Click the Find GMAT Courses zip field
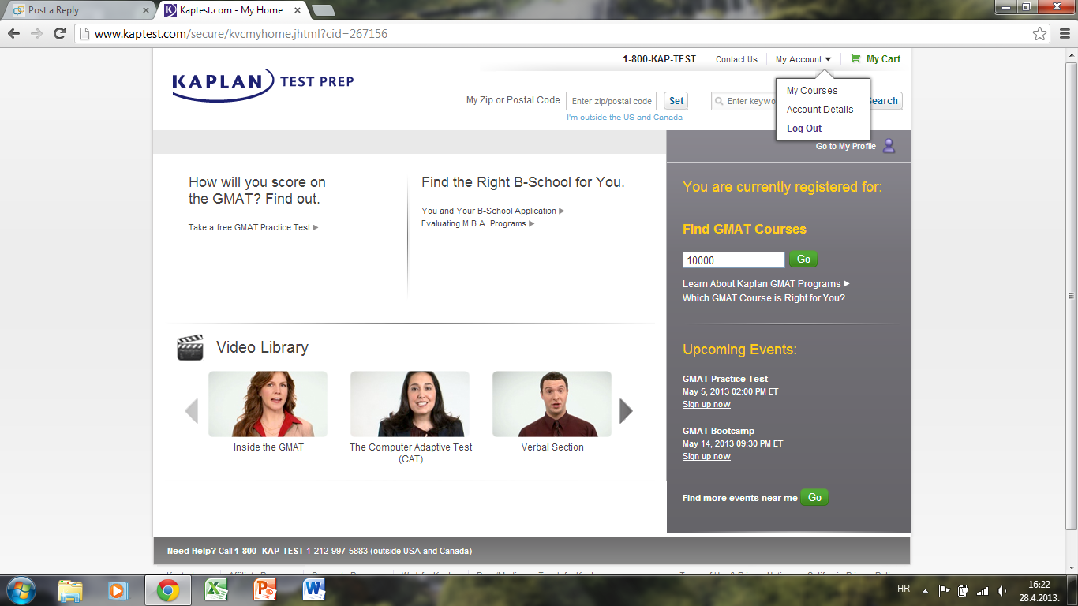The width and height of the screenshot is (1078, 606). tap(734, 260)
